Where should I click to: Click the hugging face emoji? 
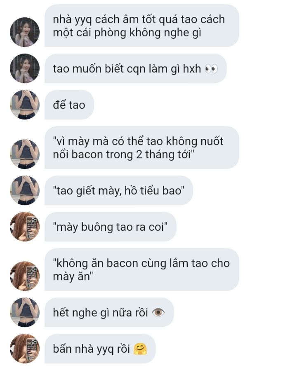pos(140,349)
